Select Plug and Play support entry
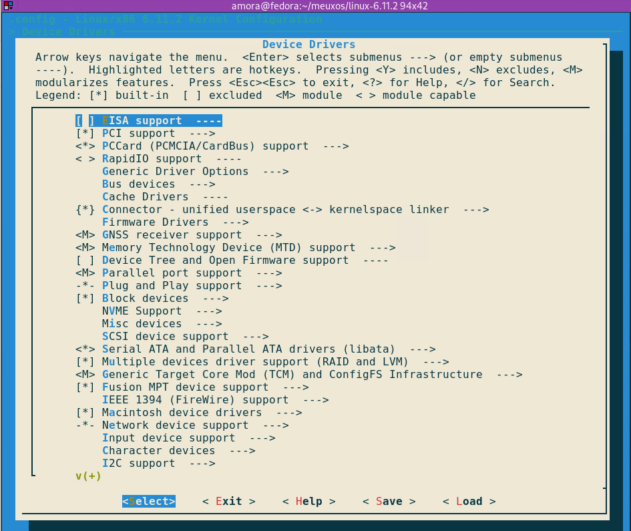The height and width of the screenshot is (531, 631). coord(179,286)
